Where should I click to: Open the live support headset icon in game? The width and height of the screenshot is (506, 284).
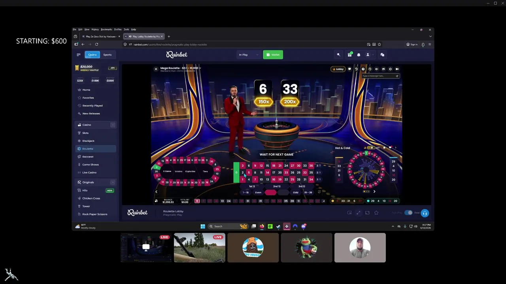tap(370, 69)
